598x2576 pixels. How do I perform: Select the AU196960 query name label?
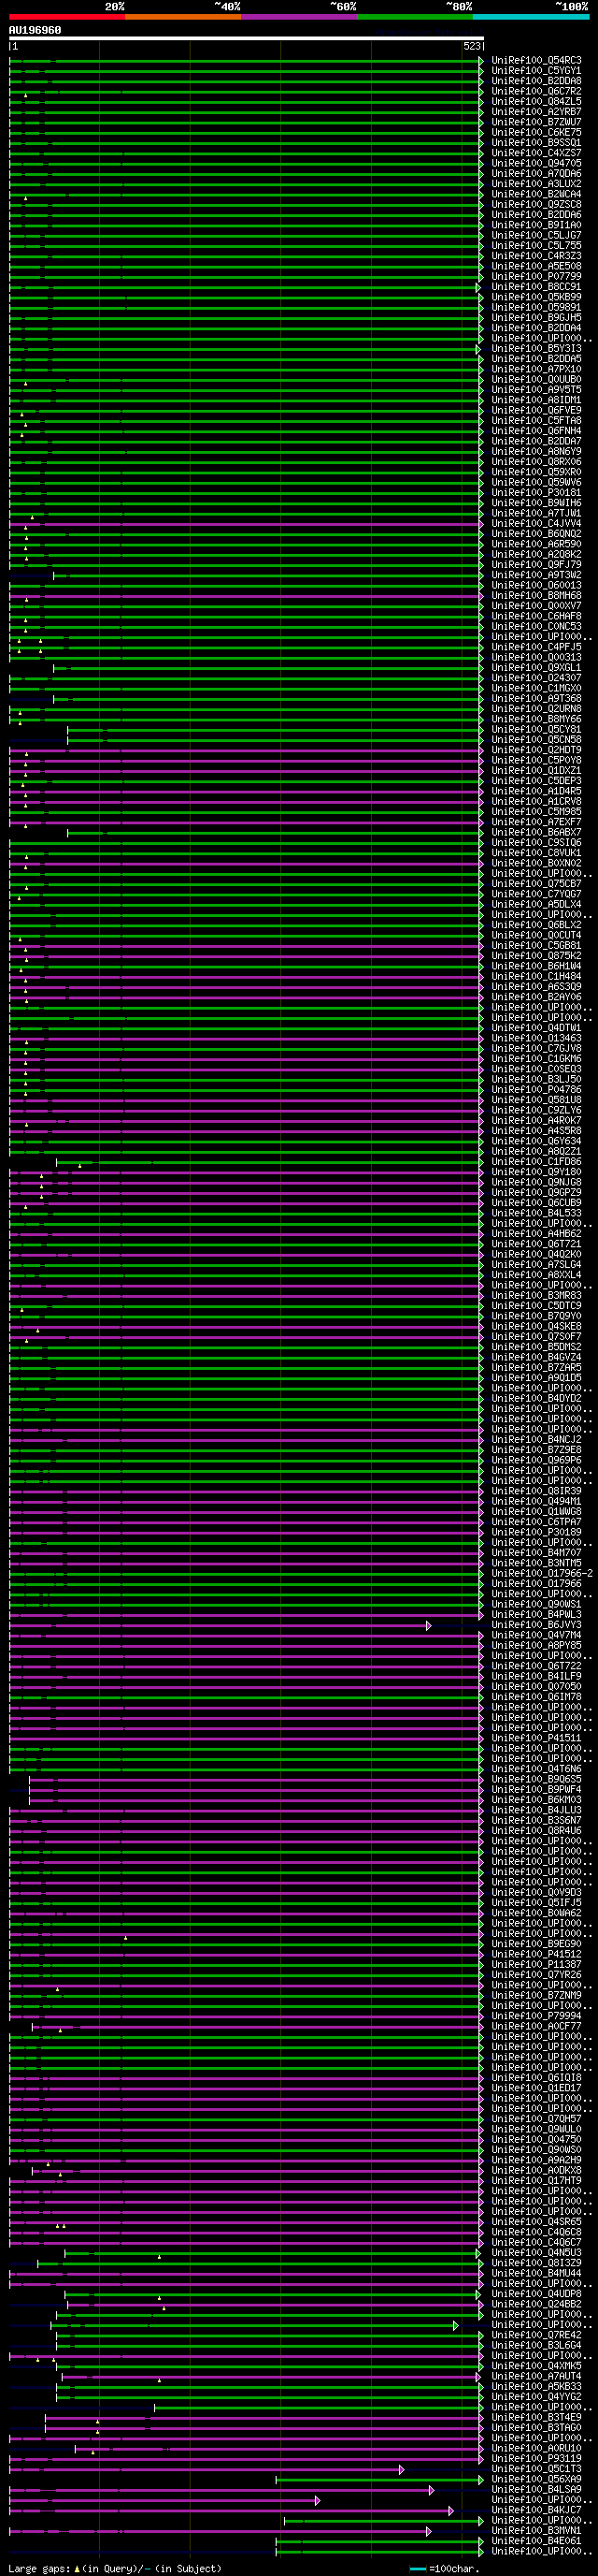pos(35,30)
